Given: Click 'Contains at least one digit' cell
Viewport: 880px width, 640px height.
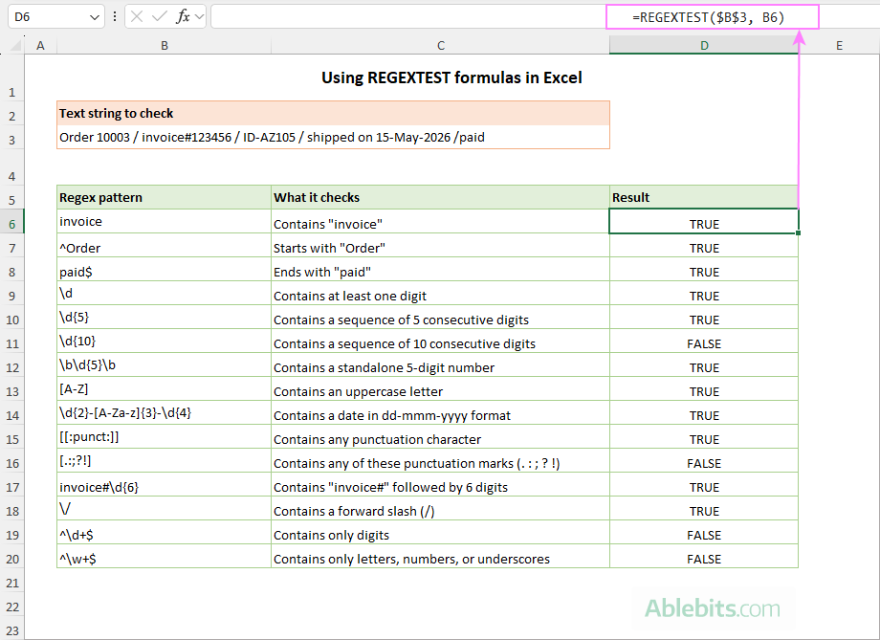Looking at the screenshot, I should pos(441,293).
